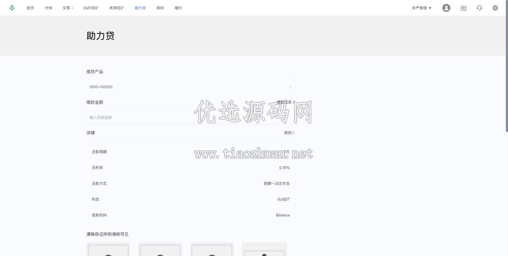Open the 质押挖矿 menu item
Screen dimensions: 508x256
pos(117,8)
